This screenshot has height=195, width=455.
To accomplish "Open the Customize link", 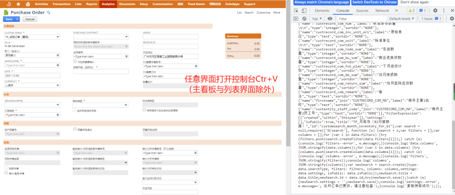I will 263,13.
